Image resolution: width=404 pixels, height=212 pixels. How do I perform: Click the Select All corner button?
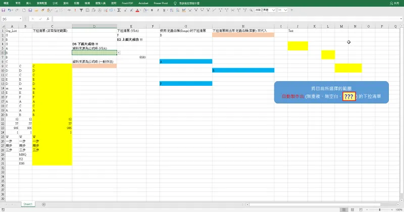(3, 26)
